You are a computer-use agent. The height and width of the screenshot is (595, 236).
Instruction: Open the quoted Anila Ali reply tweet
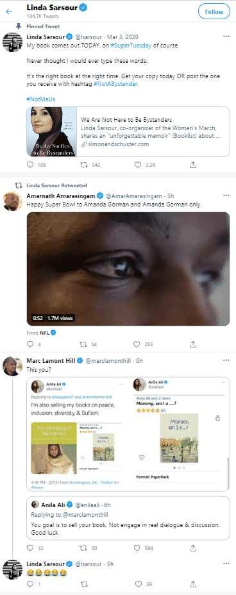pyautogui.click(x=128, y=518)
